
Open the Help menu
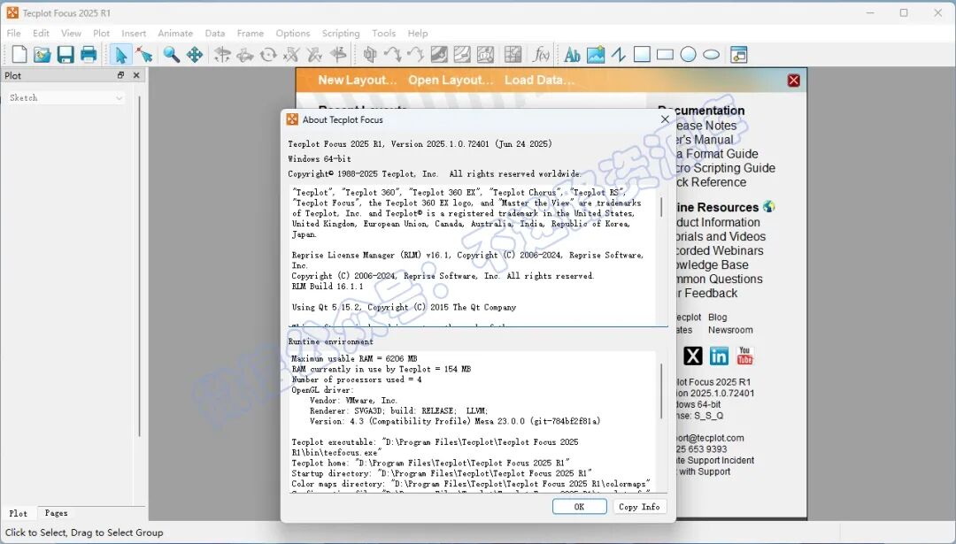point(418,34)
